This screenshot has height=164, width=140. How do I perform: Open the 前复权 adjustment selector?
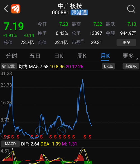pos(131,66)
